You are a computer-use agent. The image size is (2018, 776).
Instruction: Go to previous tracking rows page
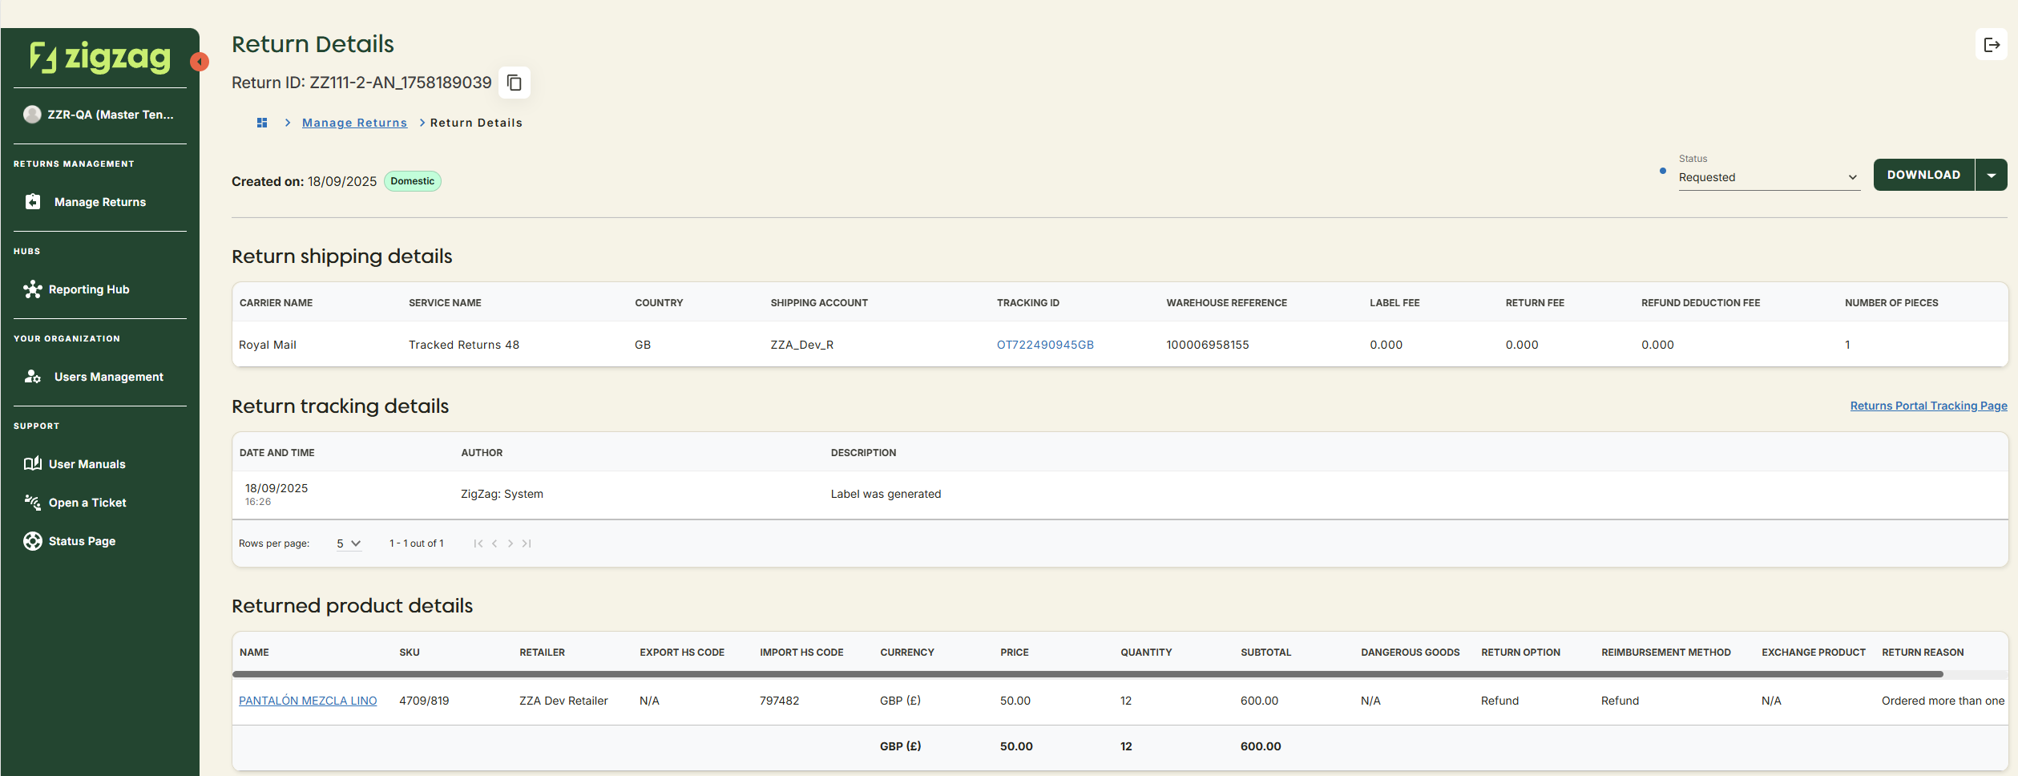494,544
